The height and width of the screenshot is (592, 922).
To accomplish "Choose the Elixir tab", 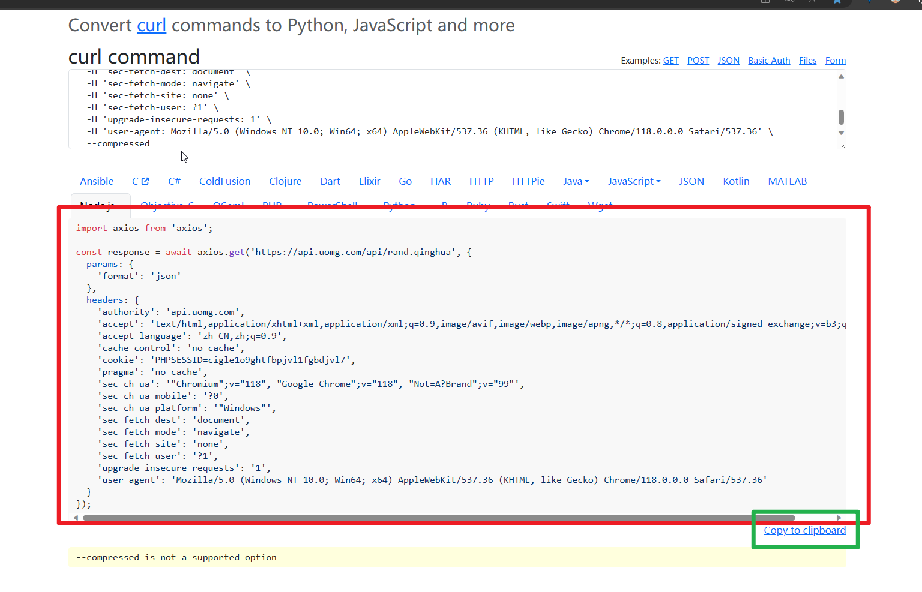I will tap(369, 181).
